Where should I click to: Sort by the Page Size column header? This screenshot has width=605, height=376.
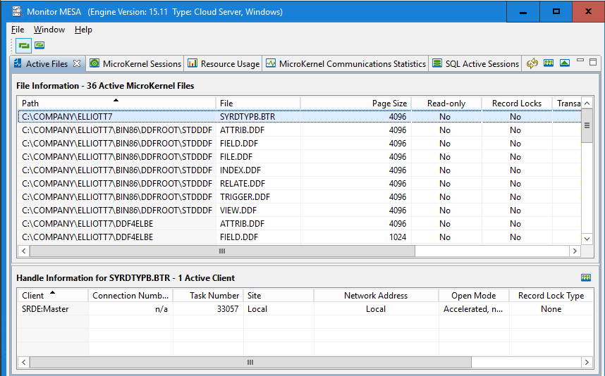pyautogui.click(x=355, y=104)
